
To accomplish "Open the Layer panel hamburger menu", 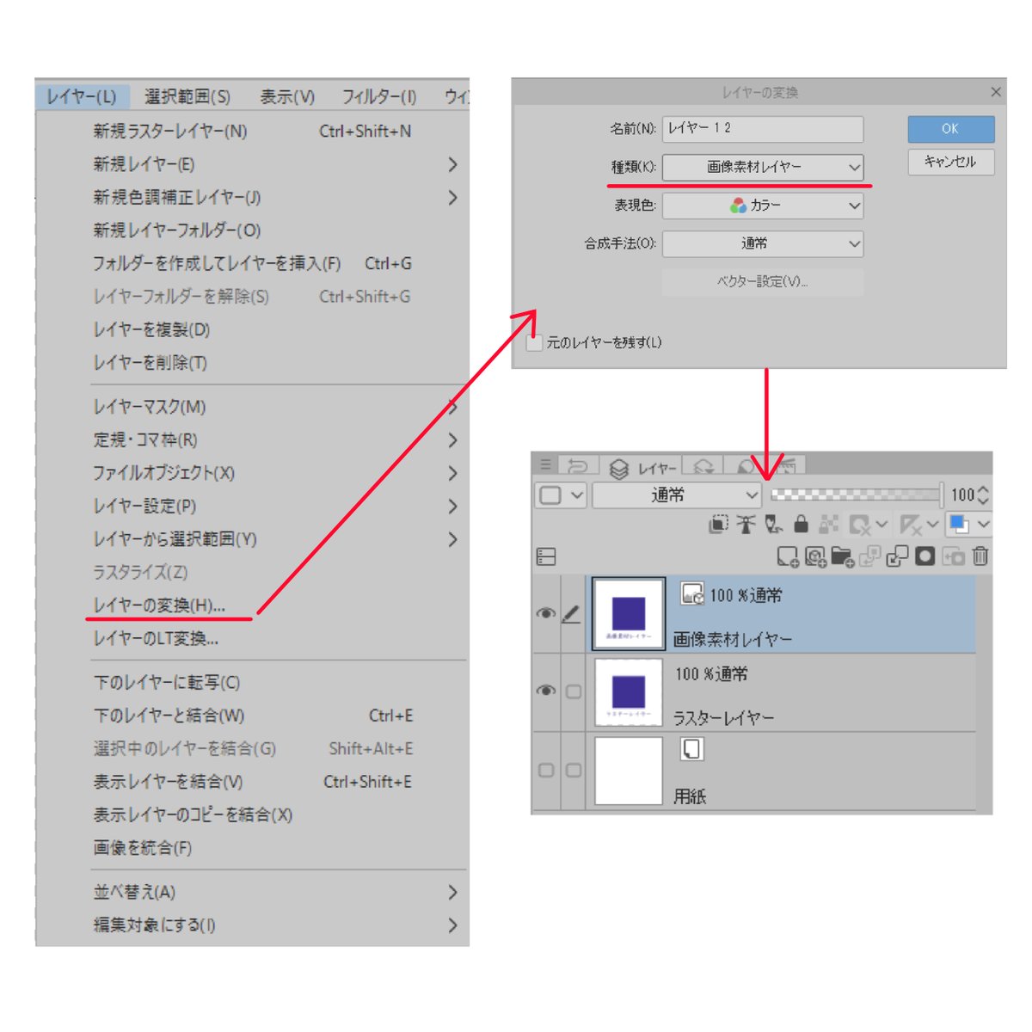I will click(x=545, y=464).
